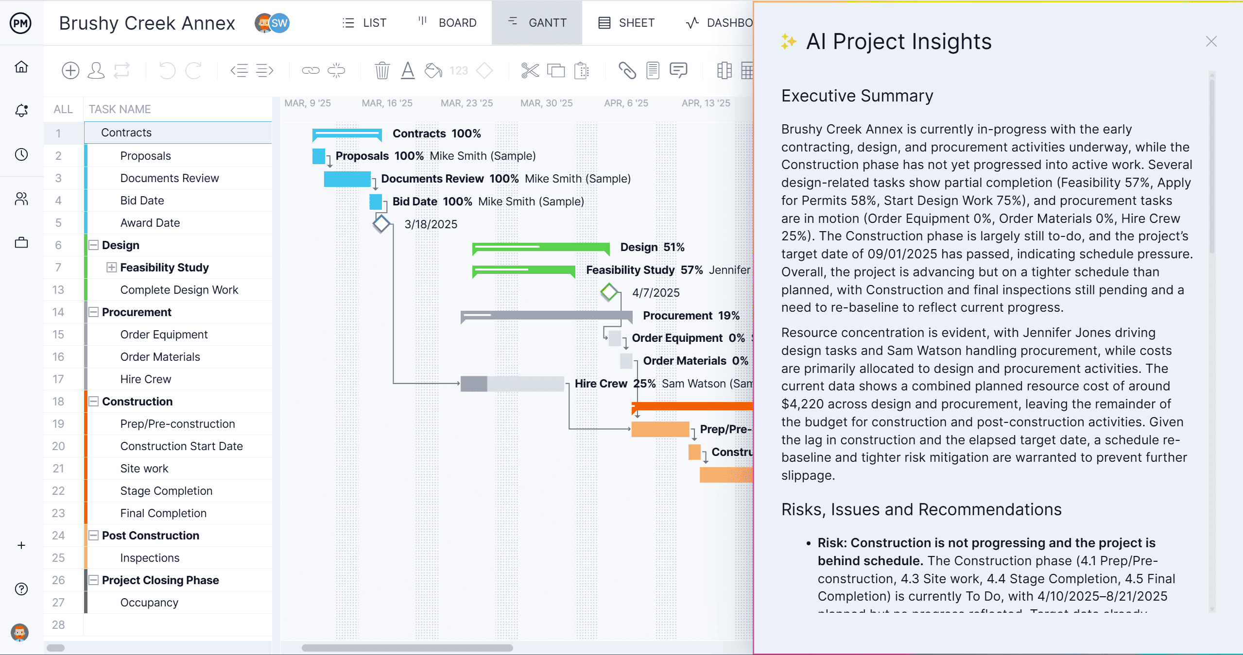Switch to the Sheet view tab
The height and width of the screenshot is (655, 1243).
pos(626,23)
